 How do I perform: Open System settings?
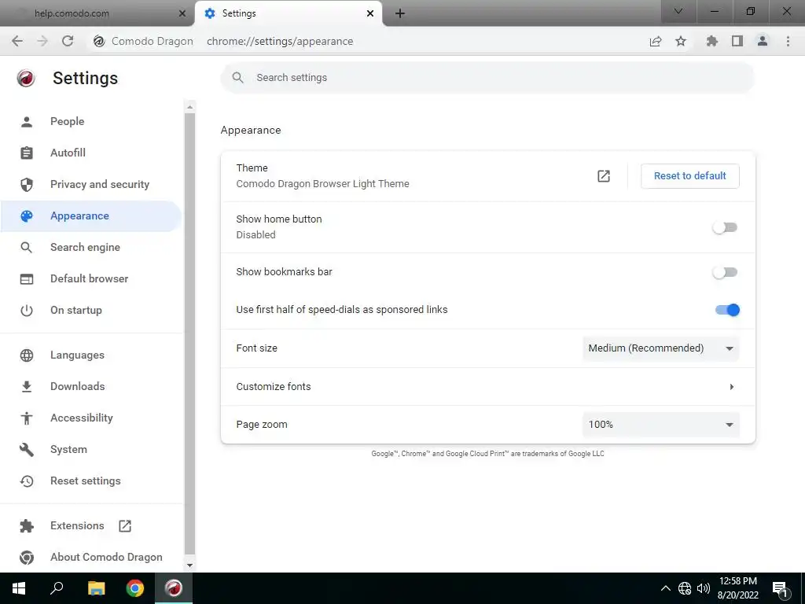pyautogui.click(x=91, y=449)
